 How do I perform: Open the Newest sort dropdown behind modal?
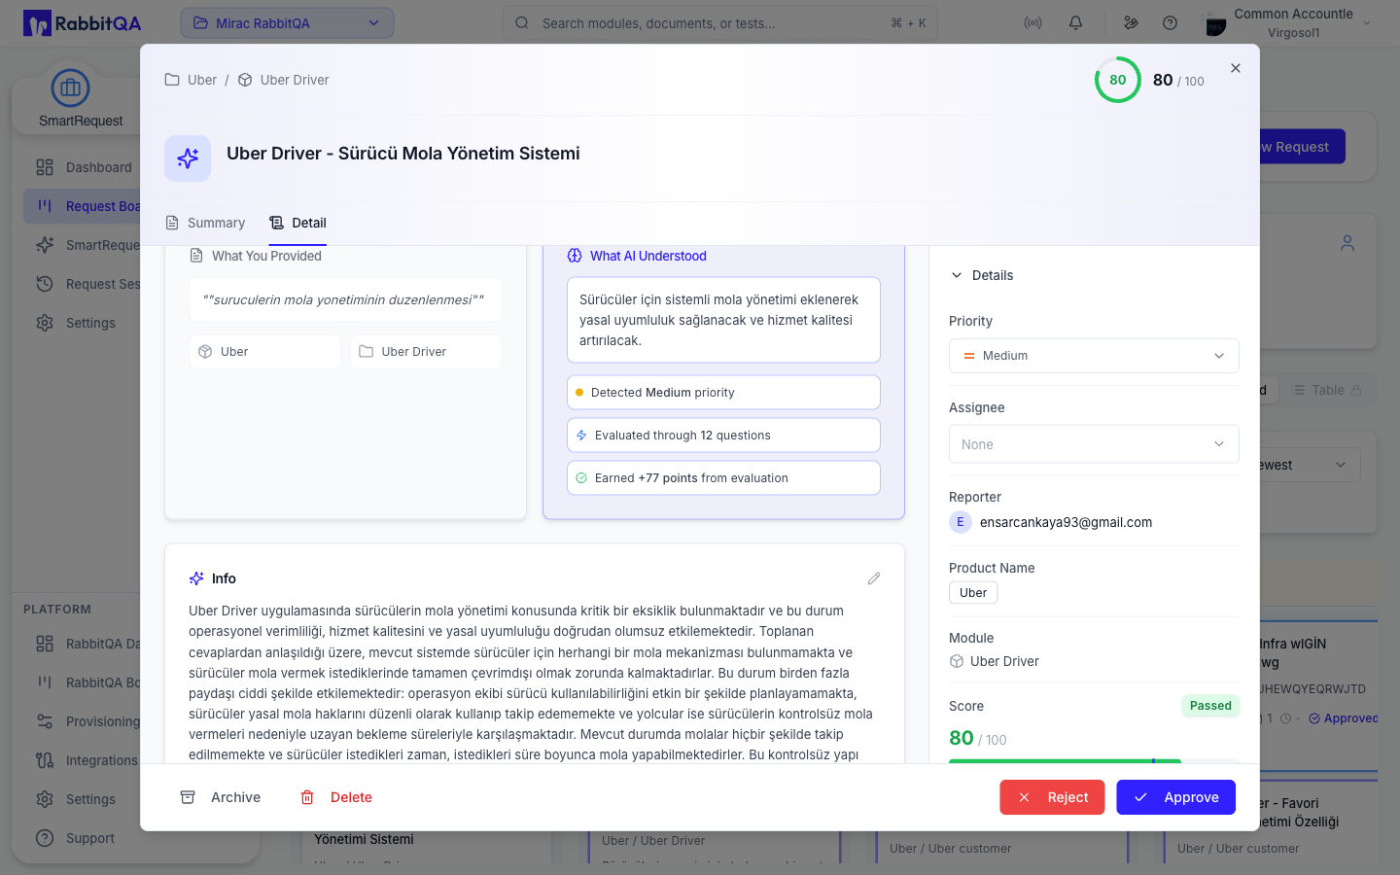coord(1310,465)
